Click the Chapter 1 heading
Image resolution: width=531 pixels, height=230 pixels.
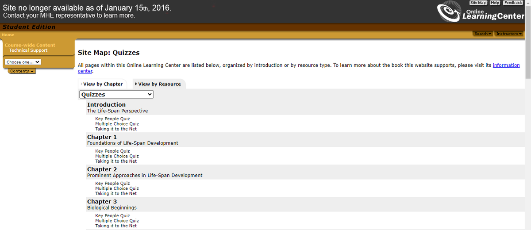(x=102, y=137)
